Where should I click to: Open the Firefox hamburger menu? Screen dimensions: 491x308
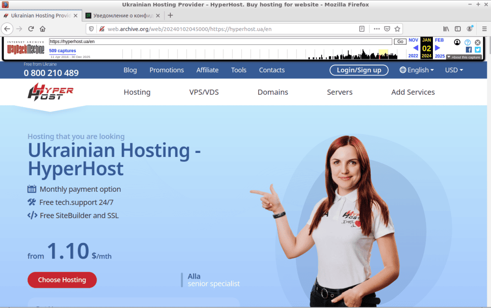coord(484,29)
